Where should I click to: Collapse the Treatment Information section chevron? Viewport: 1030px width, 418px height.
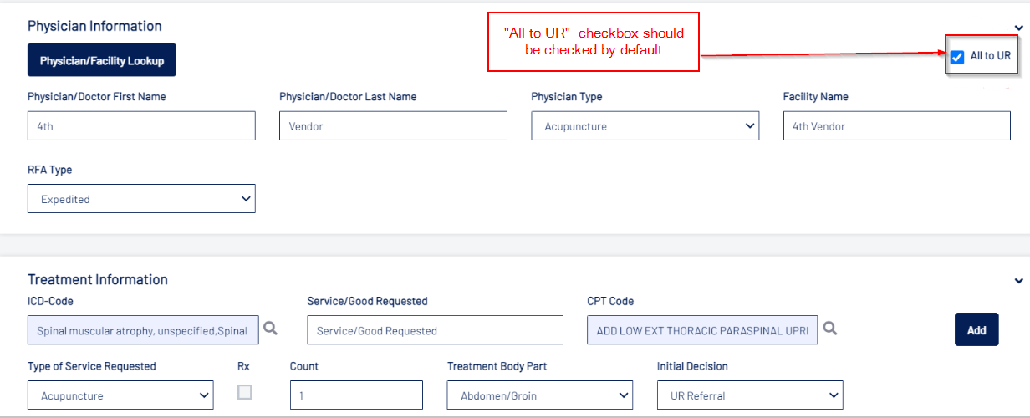(1018, 281)
